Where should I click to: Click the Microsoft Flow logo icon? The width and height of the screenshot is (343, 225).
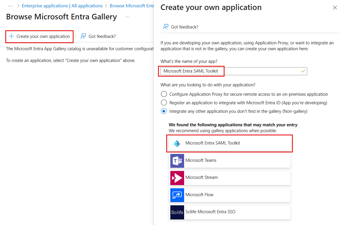[x=177, y=195]
